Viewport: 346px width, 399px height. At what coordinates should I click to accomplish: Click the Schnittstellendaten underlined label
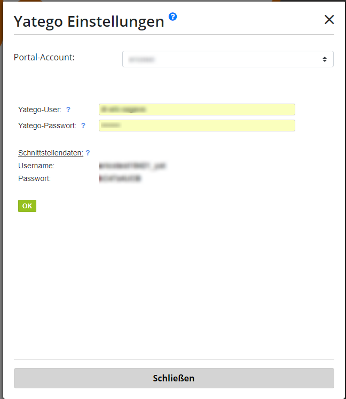(x=51, y=153)
